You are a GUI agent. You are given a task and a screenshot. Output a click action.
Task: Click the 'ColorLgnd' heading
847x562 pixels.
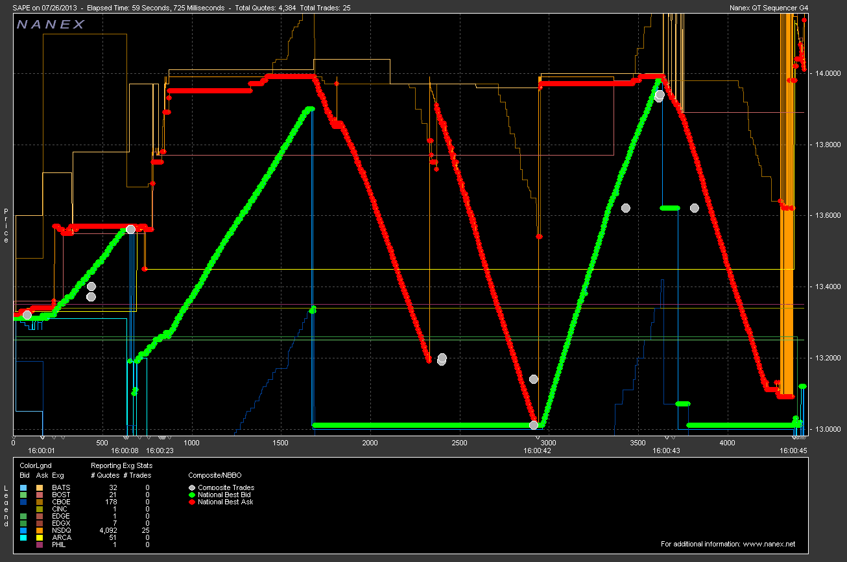[36, 465]
